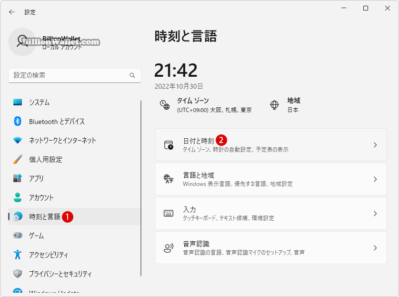Close the 設定 window
The height and width of the screenshot is (297, 399).
388,8
